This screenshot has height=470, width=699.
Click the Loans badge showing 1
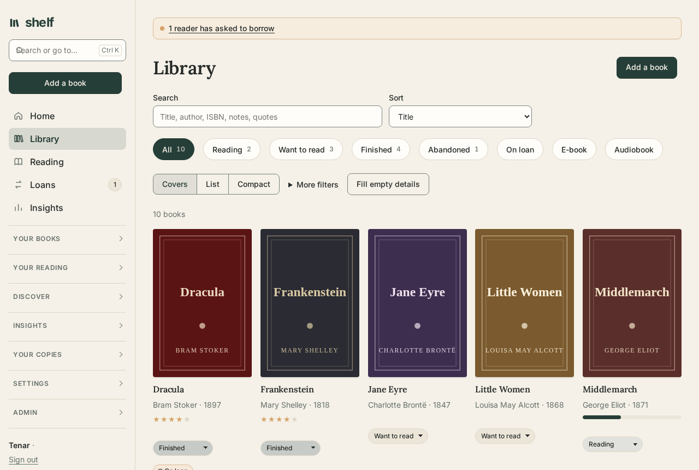pyautogui.click(x=115, y=185)
